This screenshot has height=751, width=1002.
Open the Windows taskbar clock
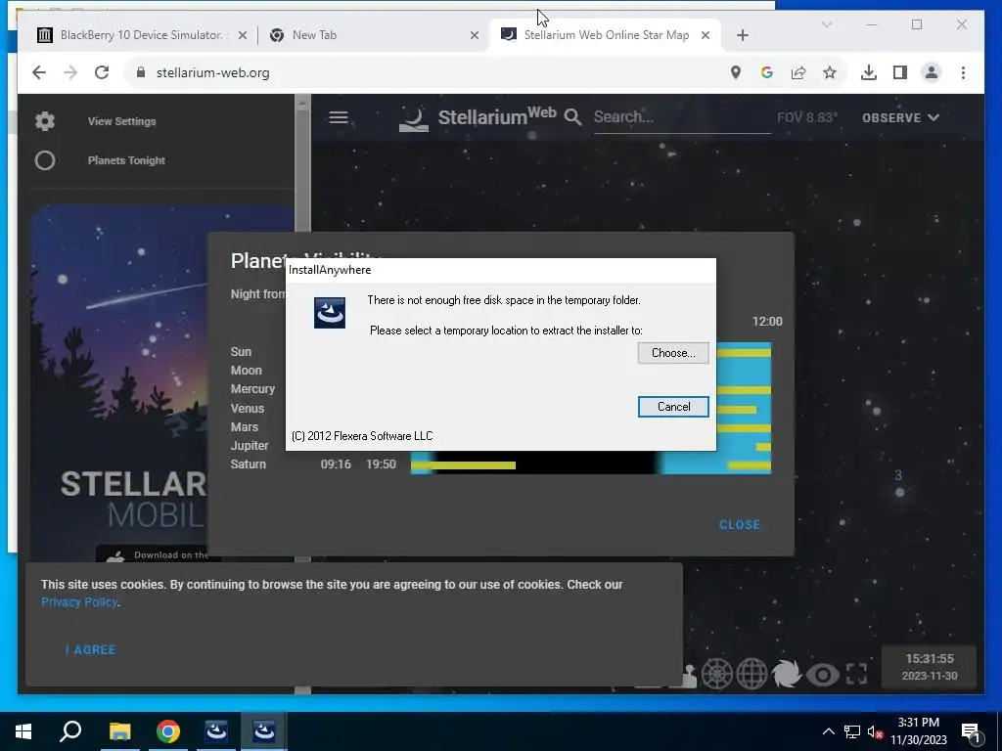[918, 731]
